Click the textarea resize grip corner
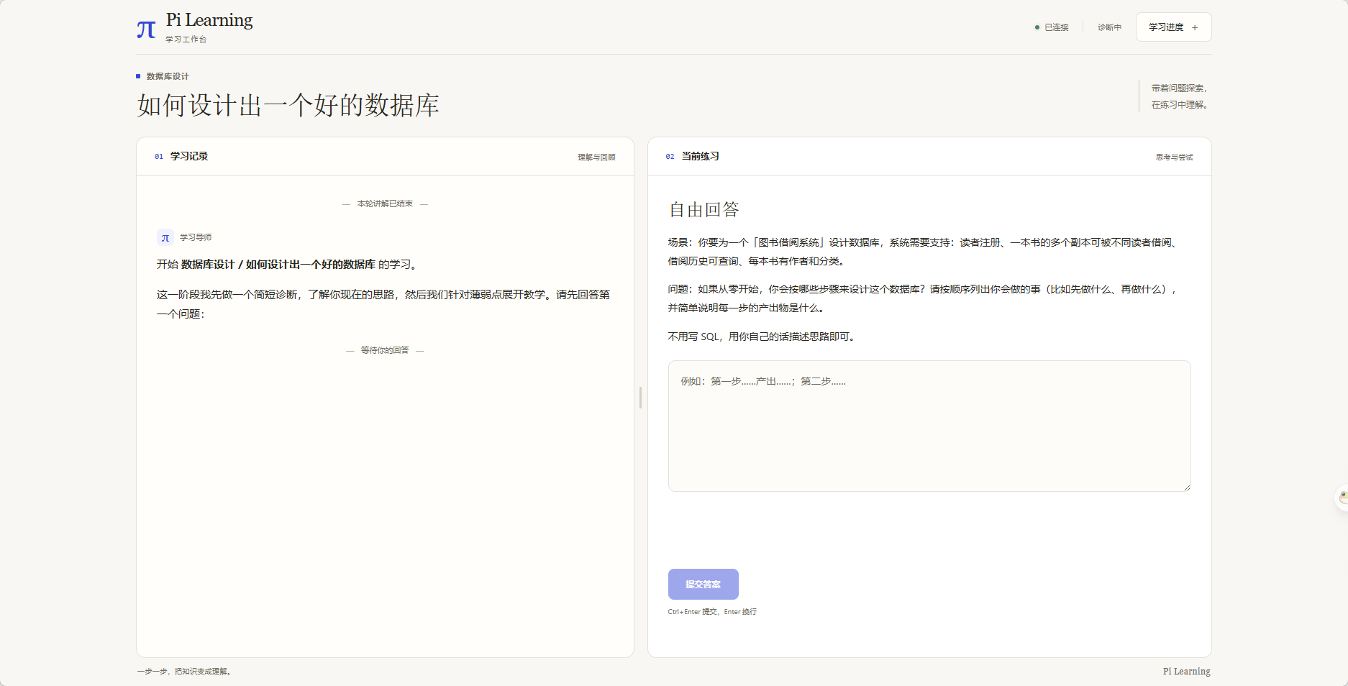Screen dimensions: 1348x686 (1187, 488)
